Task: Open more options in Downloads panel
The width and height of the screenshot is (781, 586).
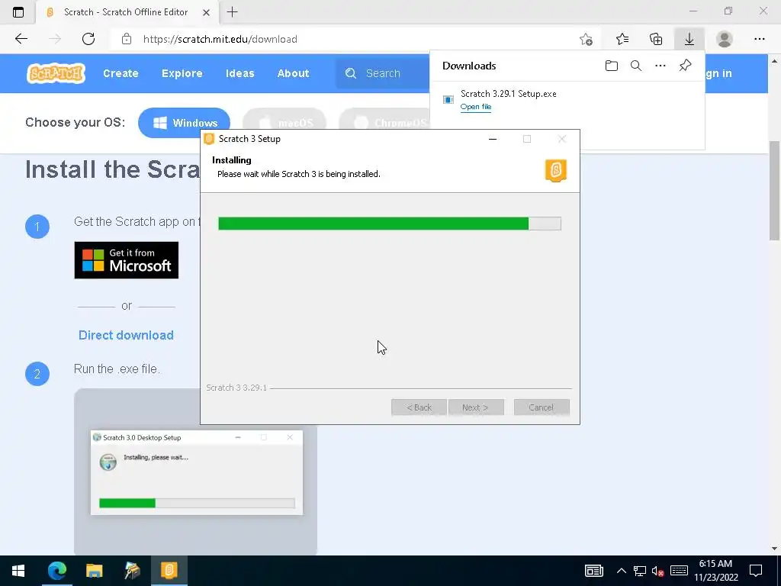Action: 660,66
